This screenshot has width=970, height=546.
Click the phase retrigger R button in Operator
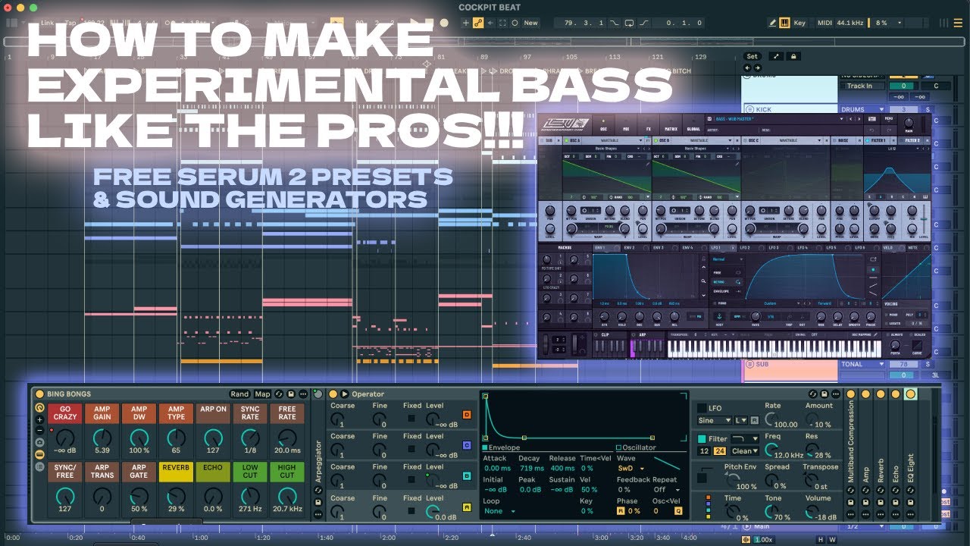(621, 511)
